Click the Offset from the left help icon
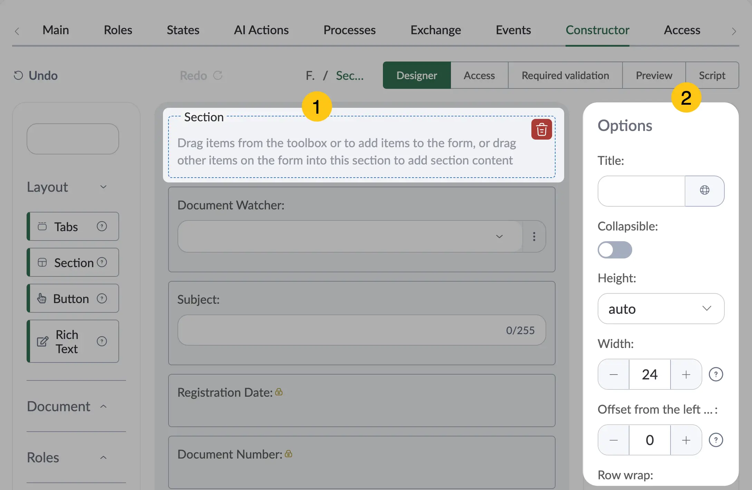The height and width of the screenshot is (490, 752). [x=716, y=440]
